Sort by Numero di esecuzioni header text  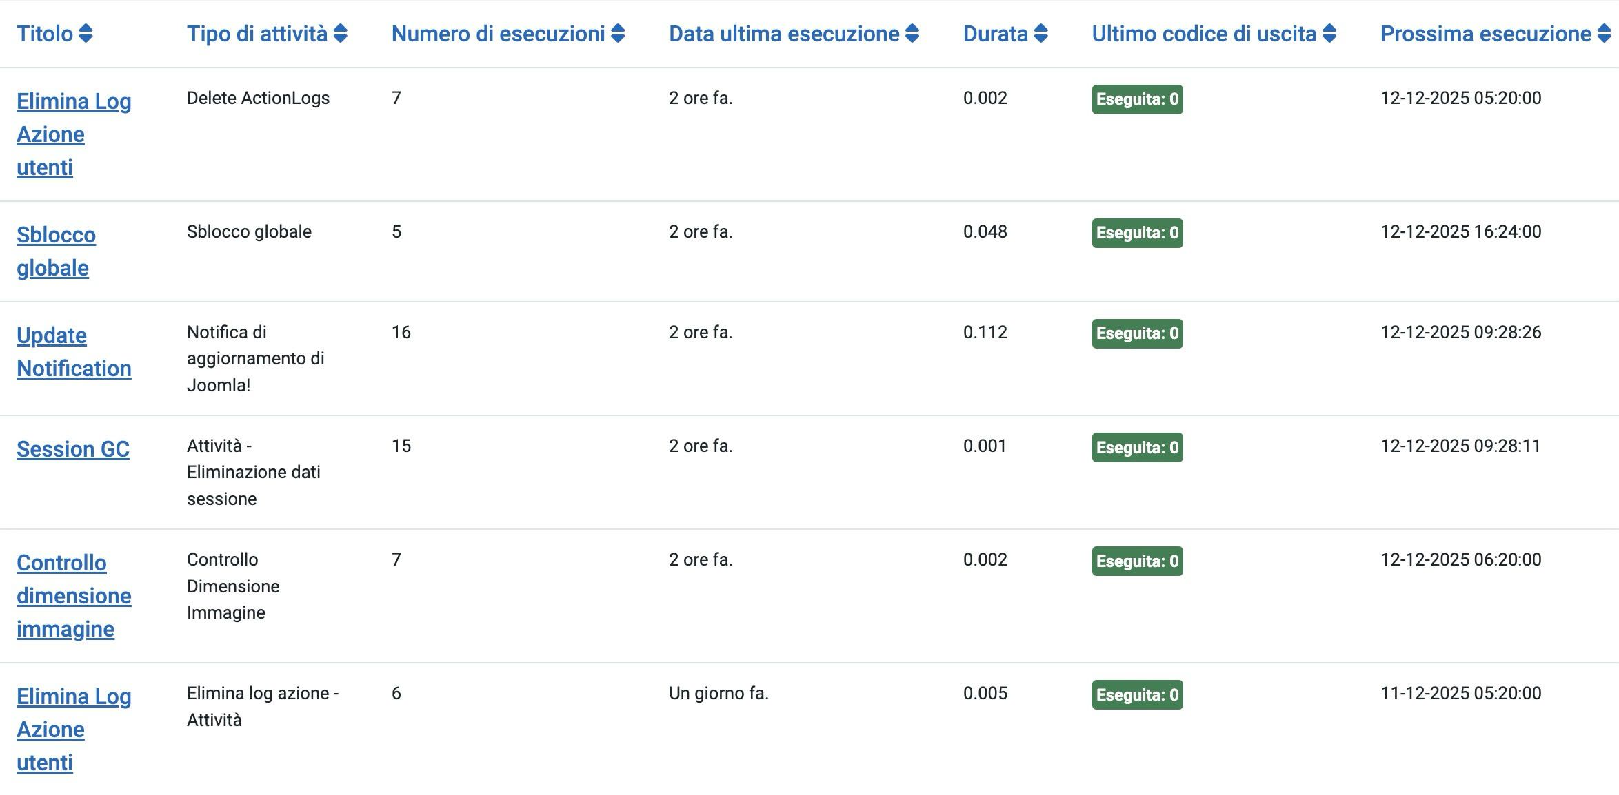(x=498, y=34)
